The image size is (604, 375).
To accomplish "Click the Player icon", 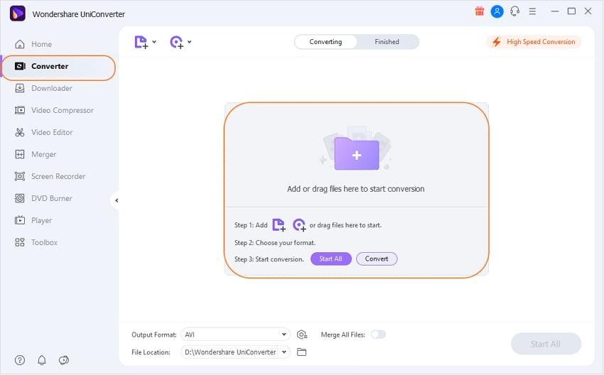I will click(x=20, y=220).
